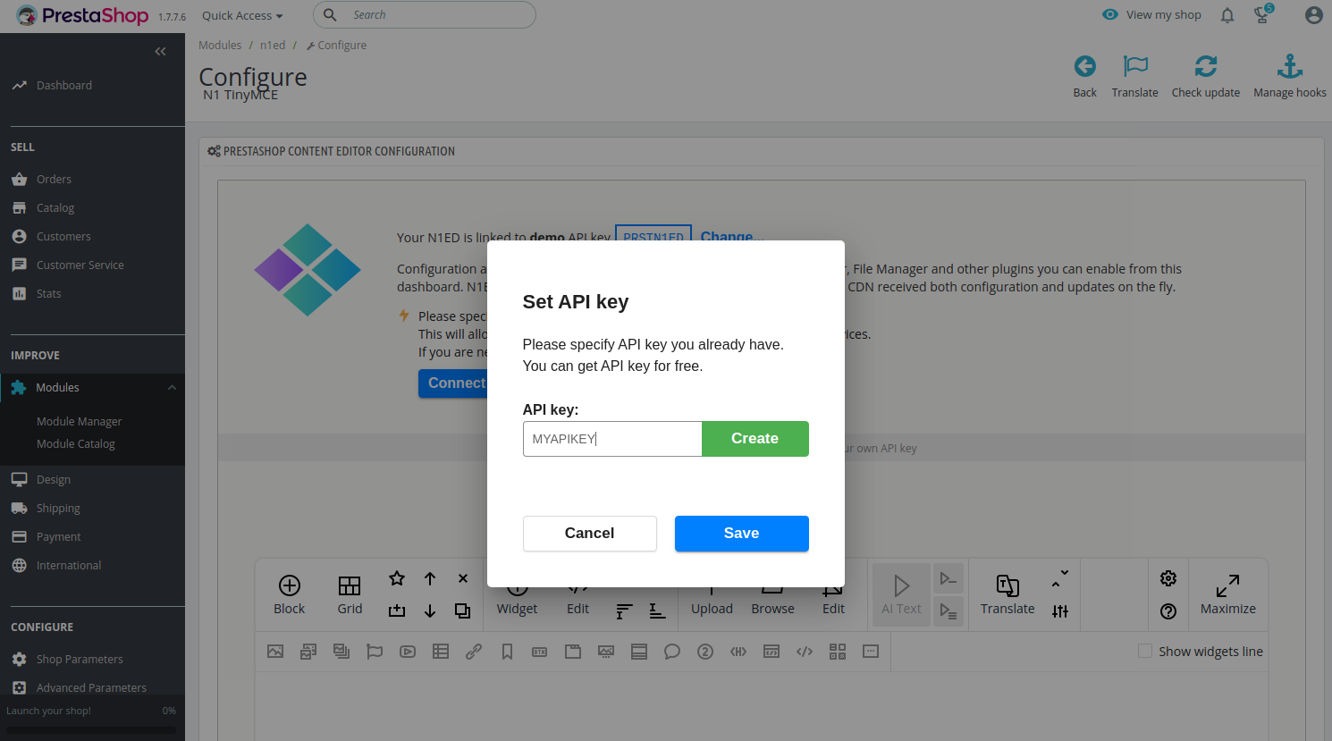
Task: Open the user profile avatar
Action: (x=1313, y=15)
